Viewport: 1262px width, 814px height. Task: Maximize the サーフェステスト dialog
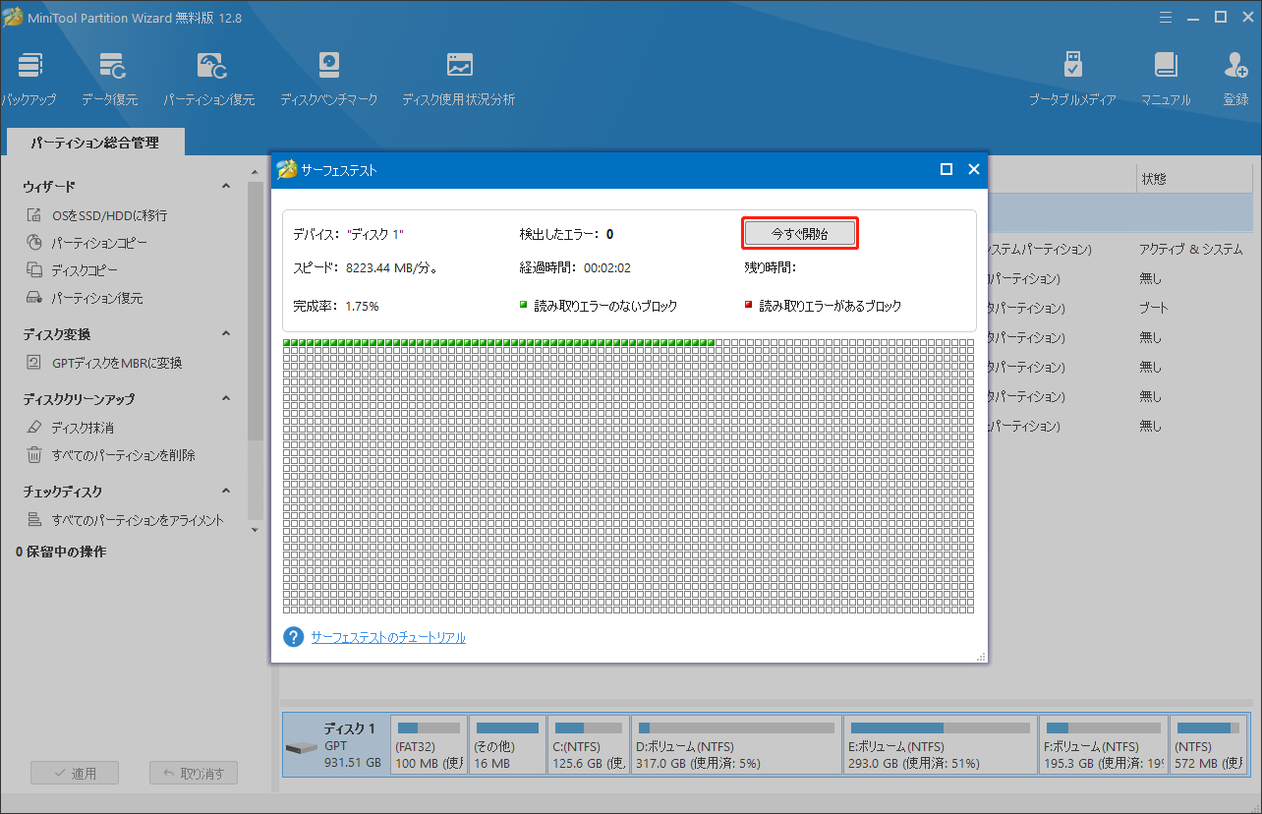pyautogui.click(x=946, y=169)
